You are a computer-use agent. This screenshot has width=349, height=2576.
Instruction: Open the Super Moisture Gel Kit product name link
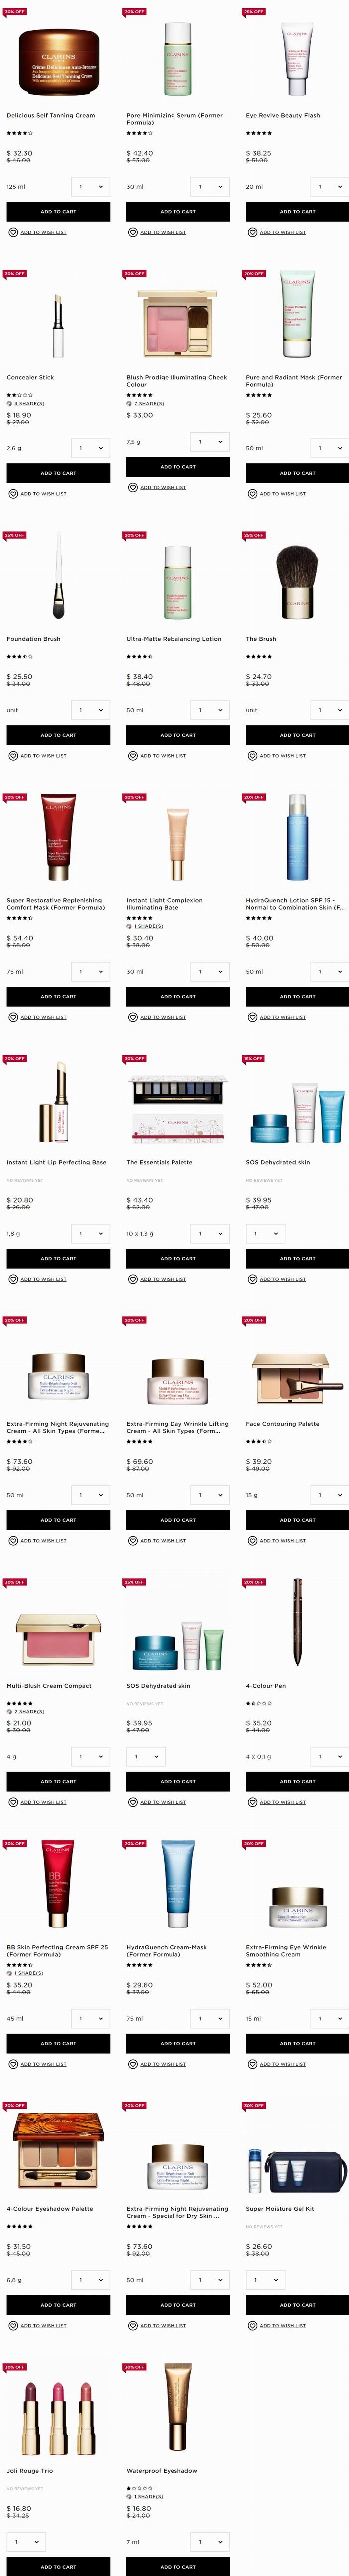pyautogui.click(x=280, y=2209)
